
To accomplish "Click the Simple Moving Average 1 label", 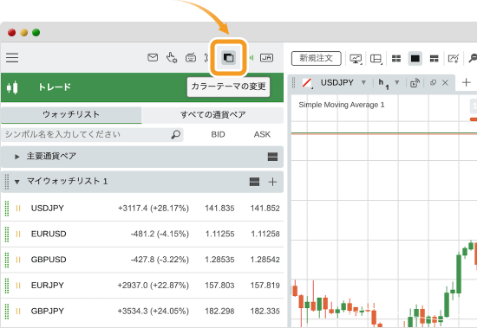I will click(x=342, y=105).
